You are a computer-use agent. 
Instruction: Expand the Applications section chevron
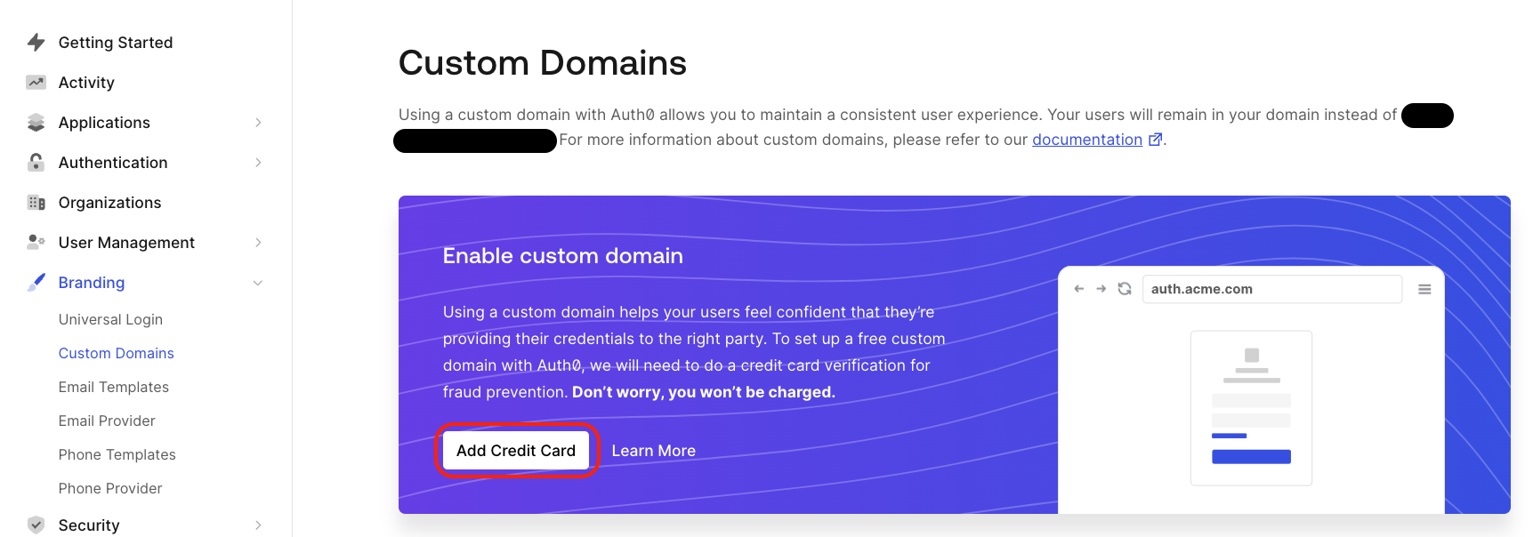258,123
